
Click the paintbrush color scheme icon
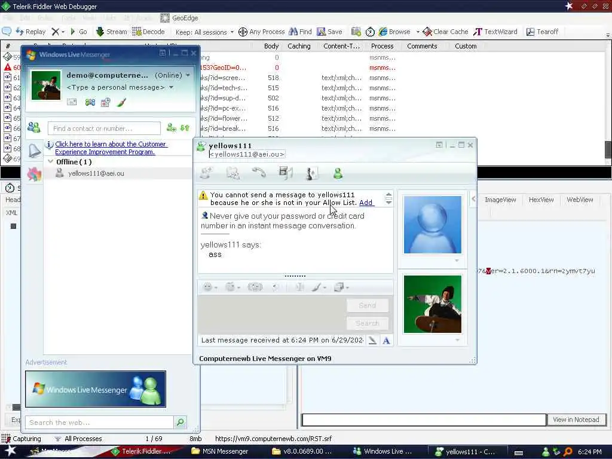[121, 102]
